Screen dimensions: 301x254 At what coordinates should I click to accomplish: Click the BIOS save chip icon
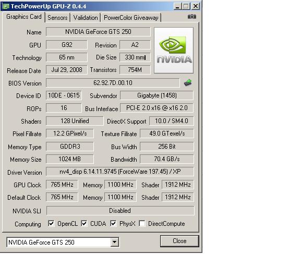click(x=188, y=83)
